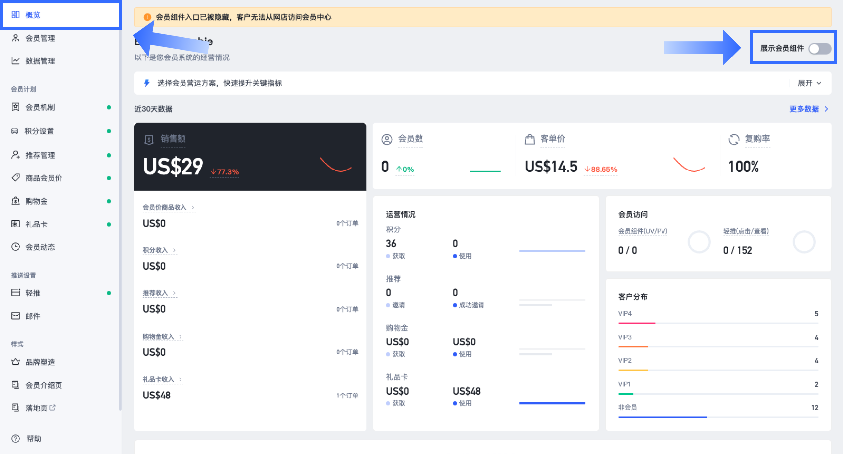Screen dimensions: 843x454
Task: Open 积分收入 chevron arrow
Action: click(x=174, y=250)
